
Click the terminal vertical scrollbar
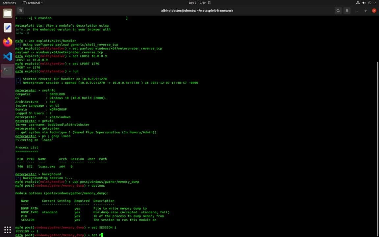click(378, 149)
